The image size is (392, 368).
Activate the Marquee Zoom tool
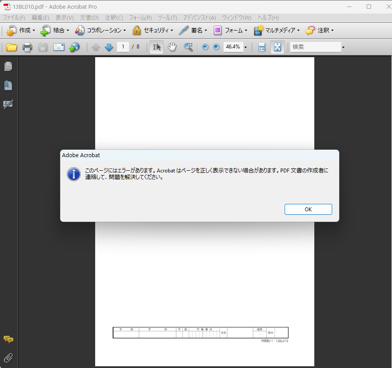[188, 47]
